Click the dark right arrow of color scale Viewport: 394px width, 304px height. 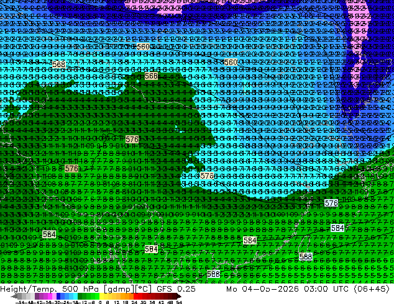[179, 296]
